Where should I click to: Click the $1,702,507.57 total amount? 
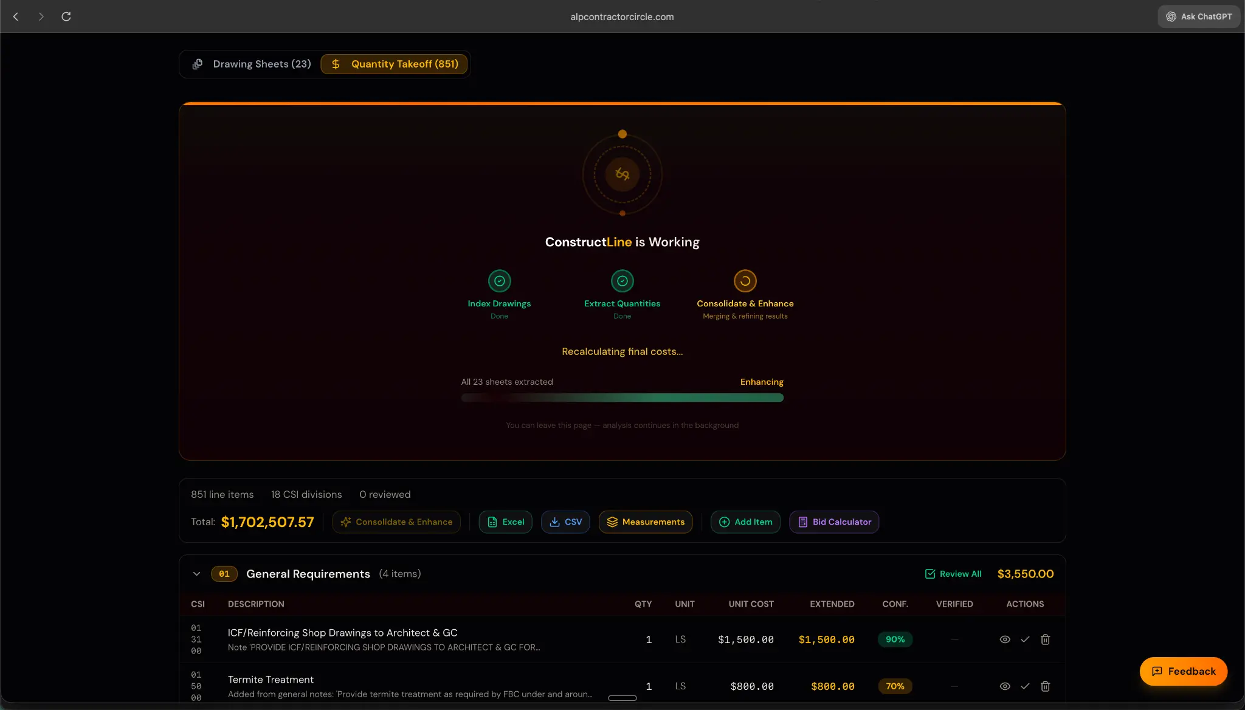click(267, 522)
